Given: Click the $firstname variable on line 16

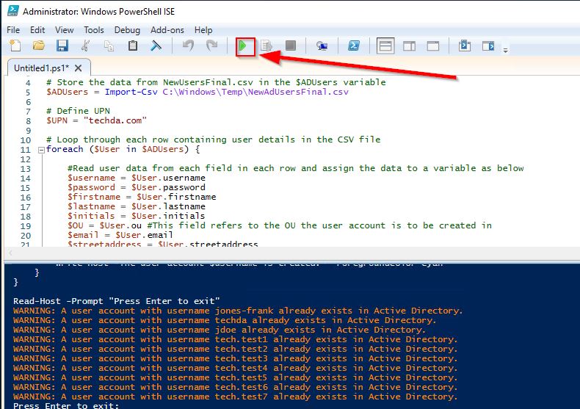Looking at the screenshot, I should 94,197.
